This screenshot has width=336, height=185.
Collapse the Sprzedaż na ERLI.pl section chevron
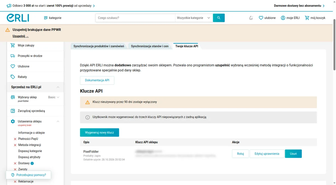pyautogui.click(x=58, y=87)
